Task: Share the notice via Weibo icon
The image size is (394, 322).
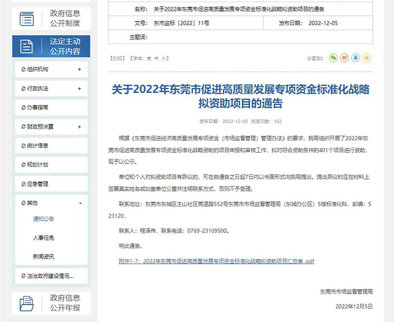Action: click(345, 58)
